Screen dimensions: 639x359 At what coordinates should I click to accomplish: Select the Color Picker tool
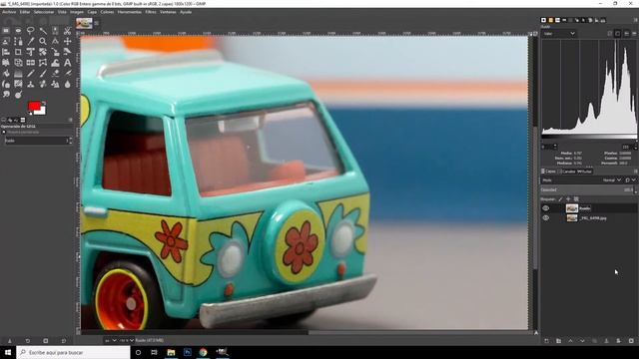click(31, 41)
